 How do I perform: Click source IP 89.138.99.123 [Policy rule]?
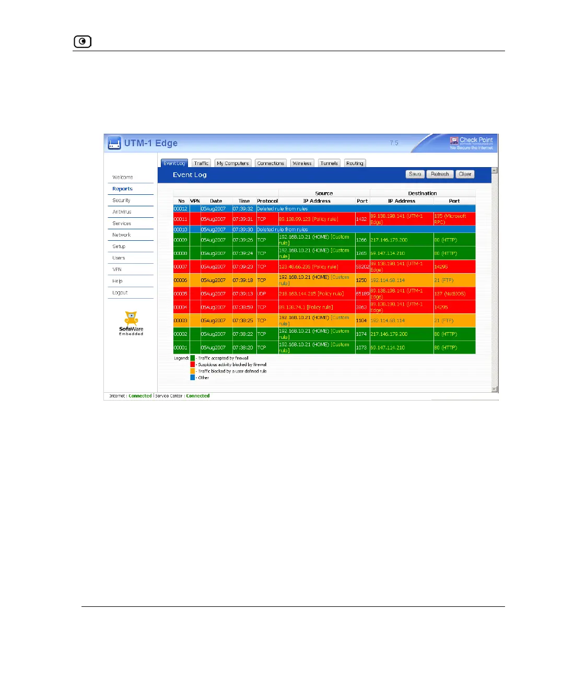click(308, 219)
